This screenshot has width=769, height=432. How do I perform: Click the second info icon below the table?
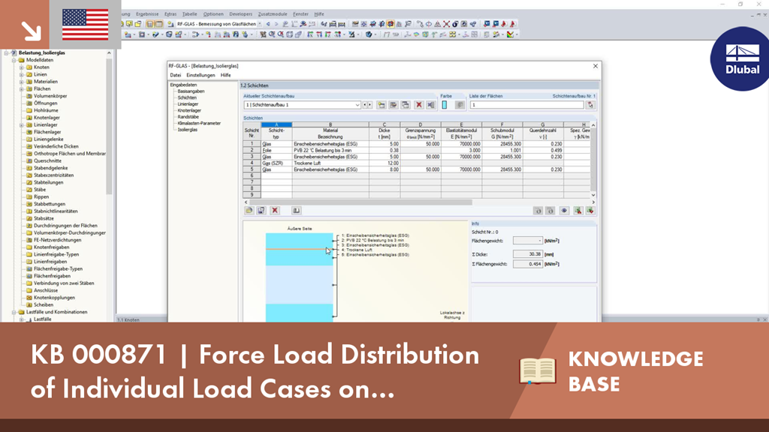(550, 211)
